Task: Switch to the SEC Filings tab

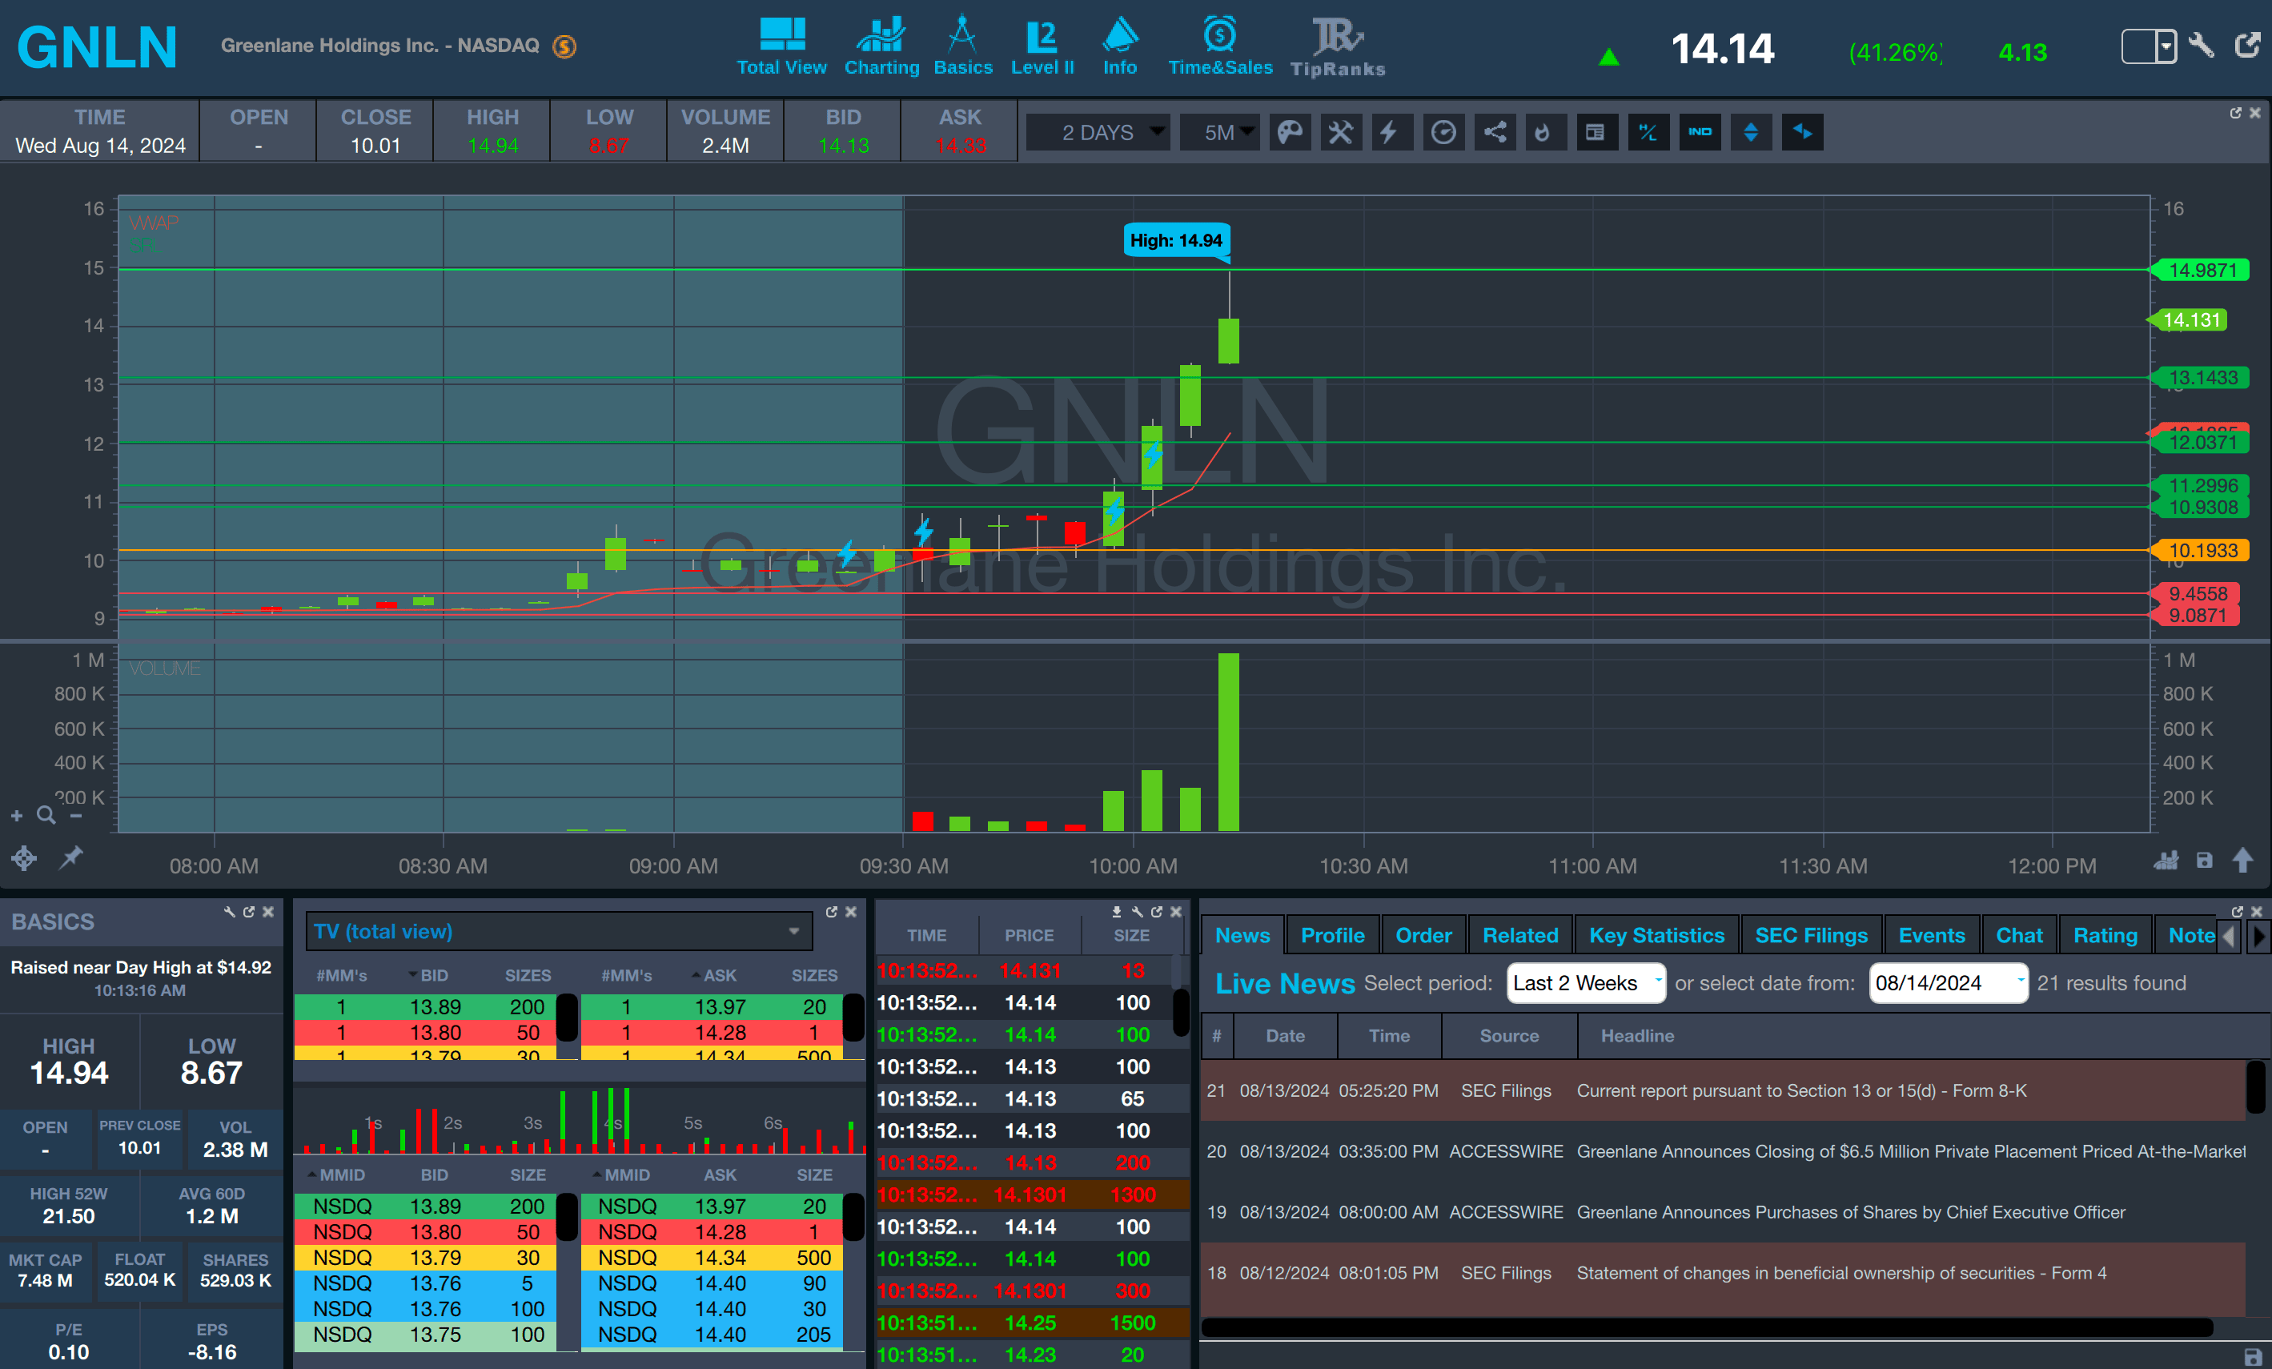Action: (1810, 935)
